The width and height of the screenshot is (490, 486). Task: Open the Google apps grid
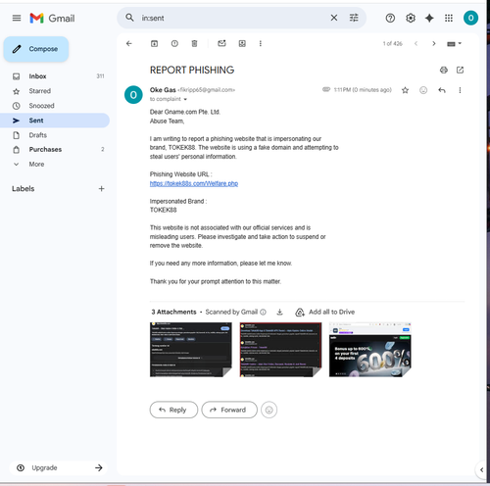tap(449, 18)
